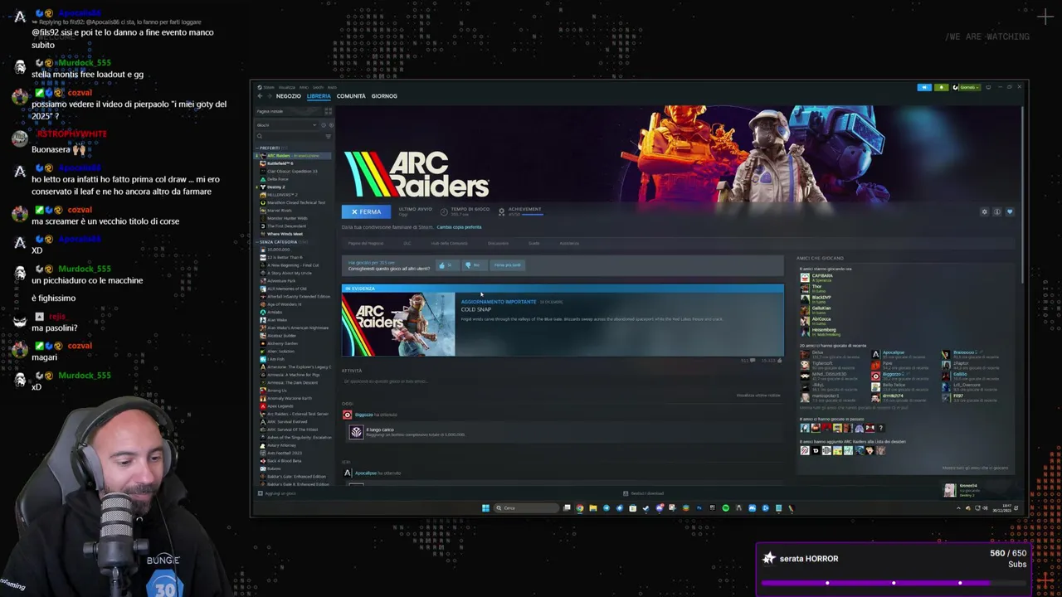Open Spotify from the Windows taskbar
The image size is (1062, 597).
(725, 507)
